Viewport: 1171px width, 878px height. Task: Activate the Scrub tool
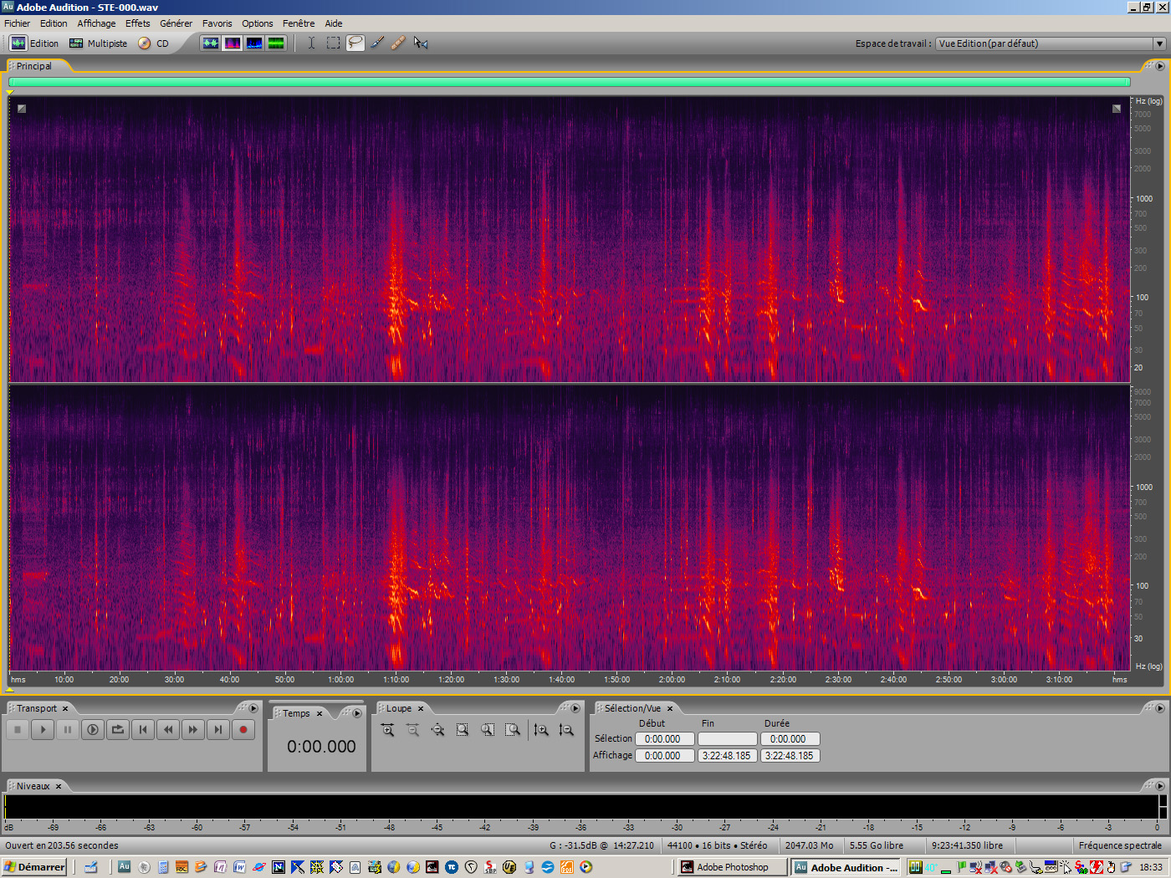pyautogui.click(x=421, y=43)
